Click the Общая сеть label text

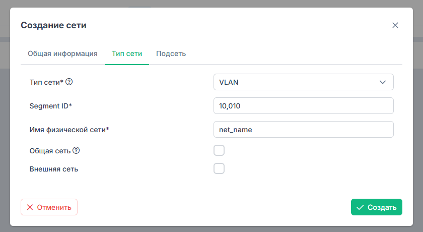(x=50, y=151)
